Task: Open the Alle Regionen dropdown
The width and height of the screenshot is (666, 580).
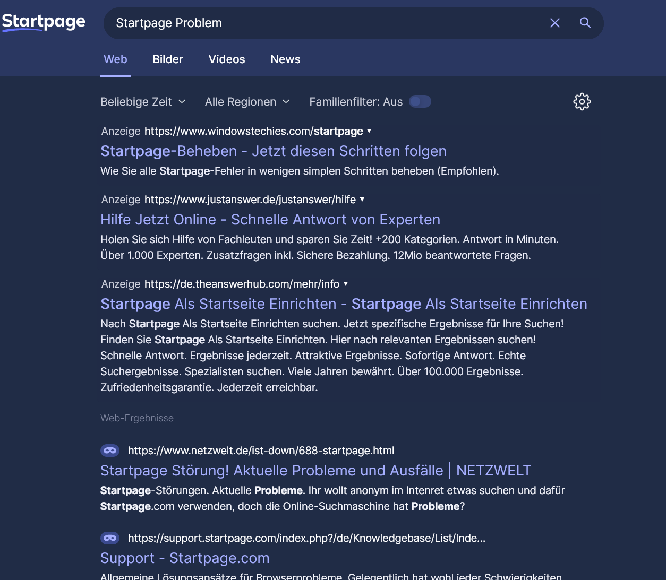Action: pyautogui.click(x=247, y=101)
